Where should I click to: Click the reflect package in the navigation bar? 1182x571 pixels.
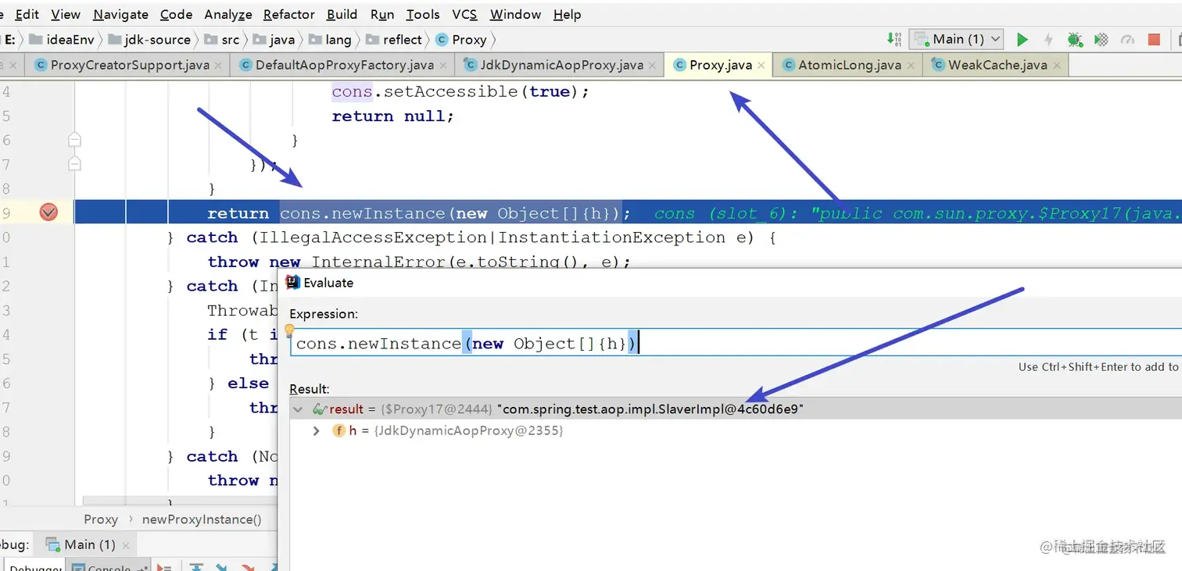coord(394,40)
